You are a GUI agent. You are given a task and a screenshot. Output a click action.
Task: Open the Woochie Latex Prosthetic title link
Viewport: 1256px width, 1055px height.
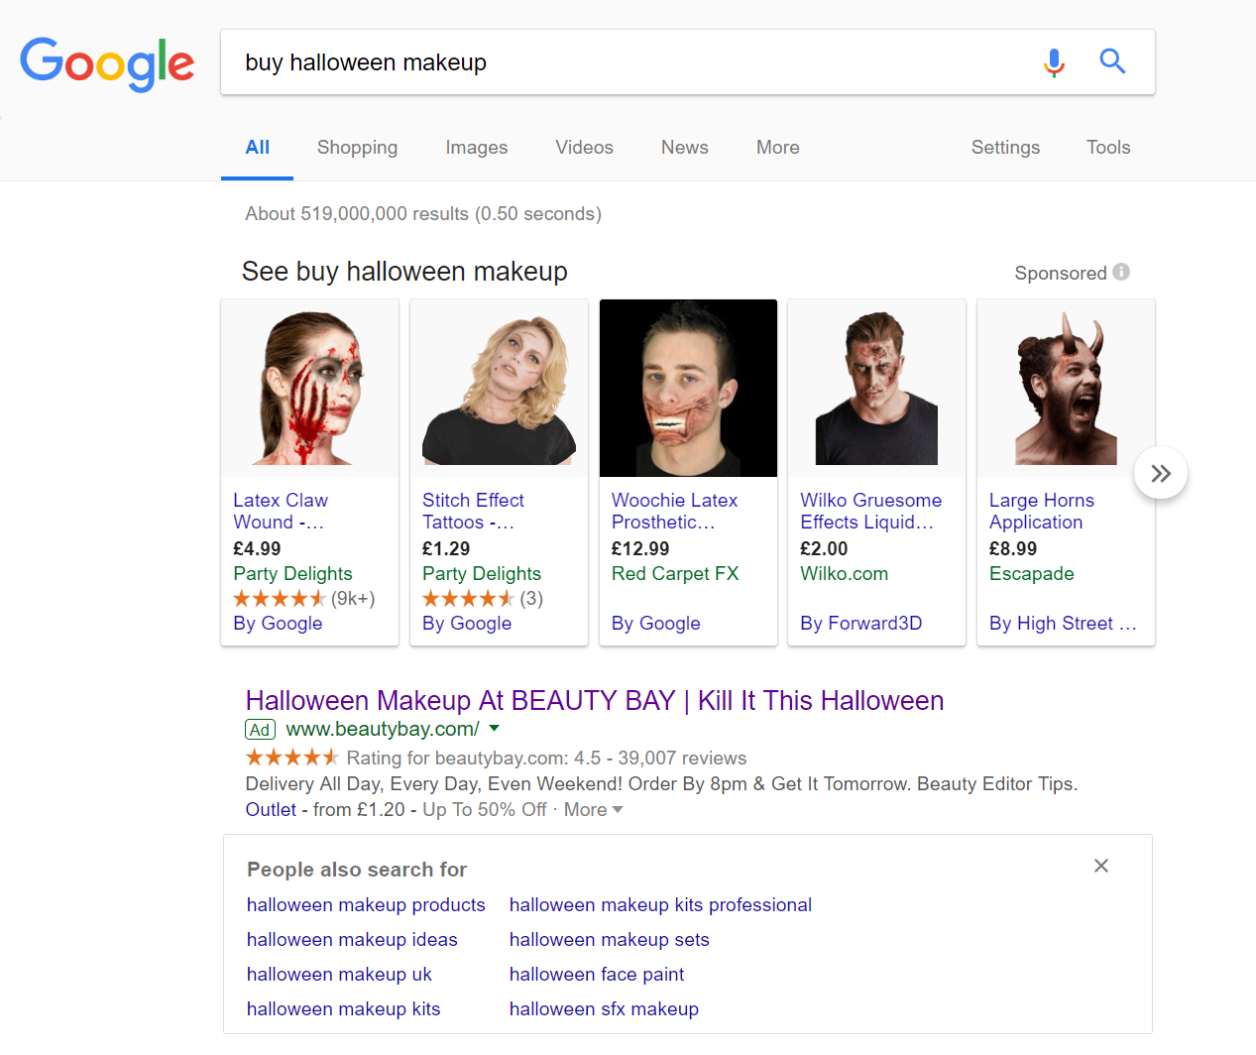pos(674,512)
